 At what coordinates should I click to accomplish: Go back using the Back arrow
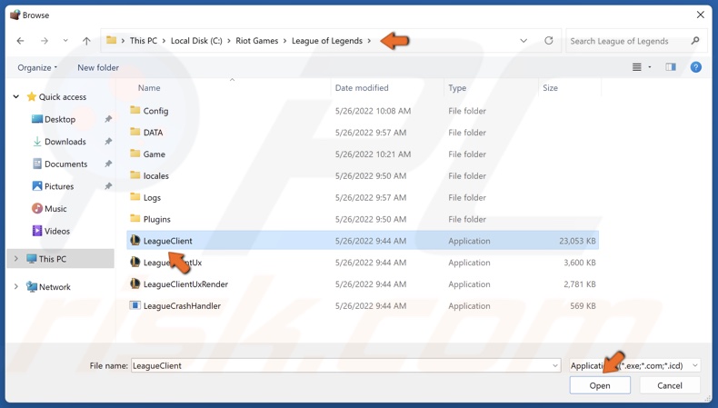[20, 41]
